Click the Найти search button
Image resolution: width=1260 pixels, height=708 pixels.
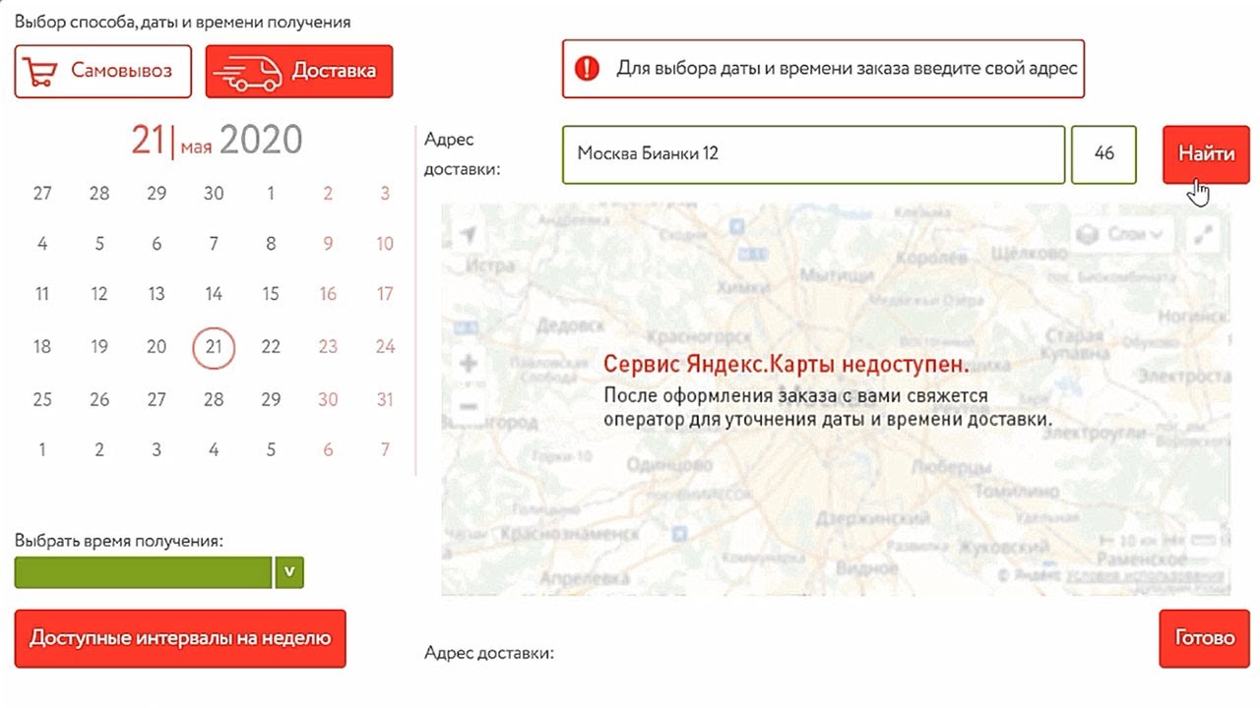pos(1206,154)
